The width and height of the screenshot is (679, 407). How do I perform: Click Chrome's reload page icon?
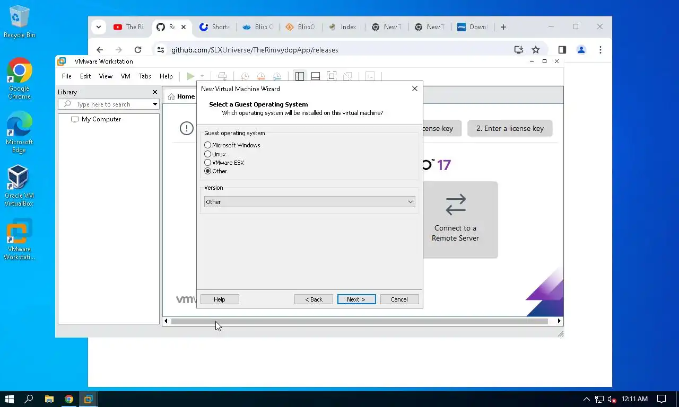click(138, 50)
